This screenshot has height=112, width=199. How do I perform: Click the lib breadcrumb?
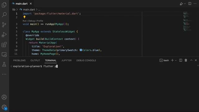pos(14,10)
